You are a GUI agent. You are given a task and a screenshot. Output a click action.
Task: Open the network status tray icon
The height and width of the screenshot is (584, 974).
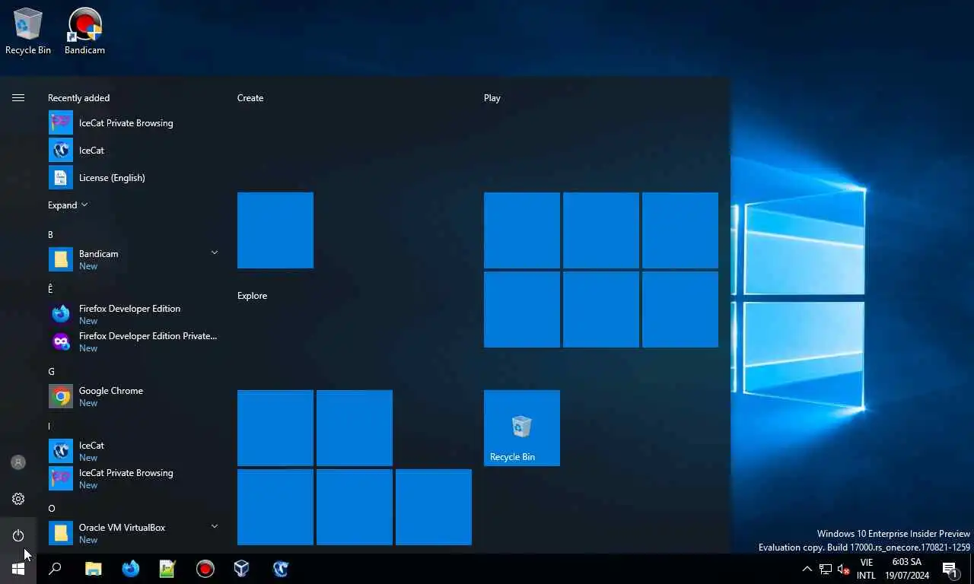click(826, 569)
